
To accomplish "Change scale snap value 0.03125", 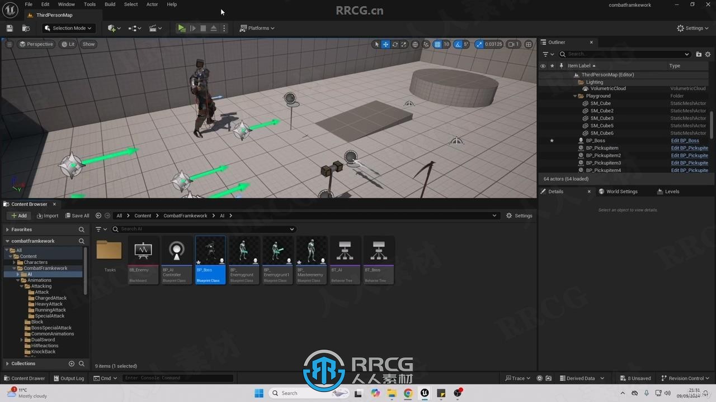I will point(493,44).
